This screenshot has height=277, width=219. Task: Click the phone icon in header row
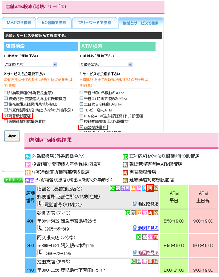point(40,203)
